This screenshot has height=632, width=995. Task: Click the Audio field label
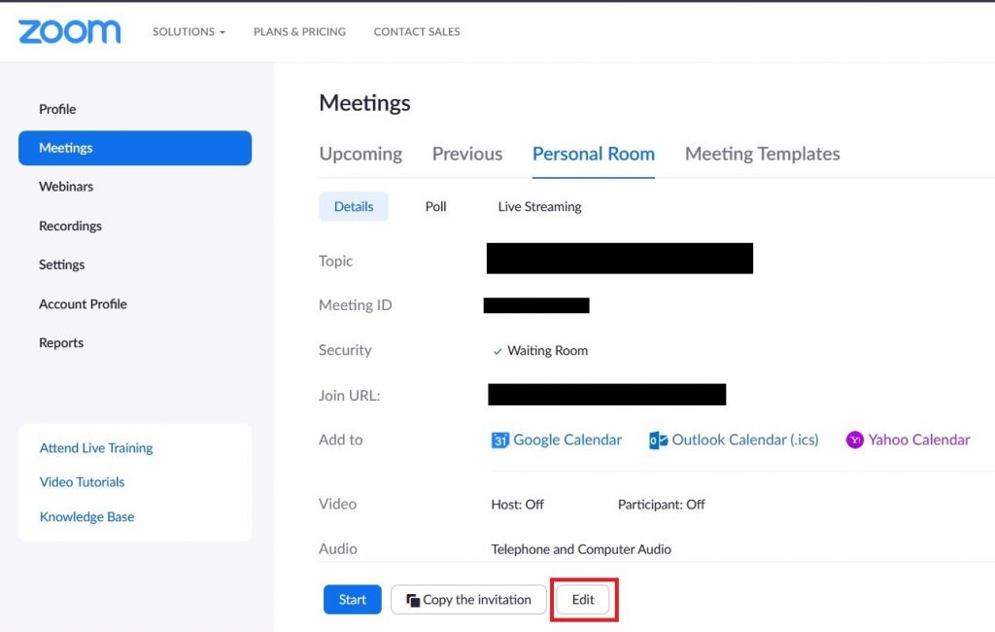tap(338, 548)
